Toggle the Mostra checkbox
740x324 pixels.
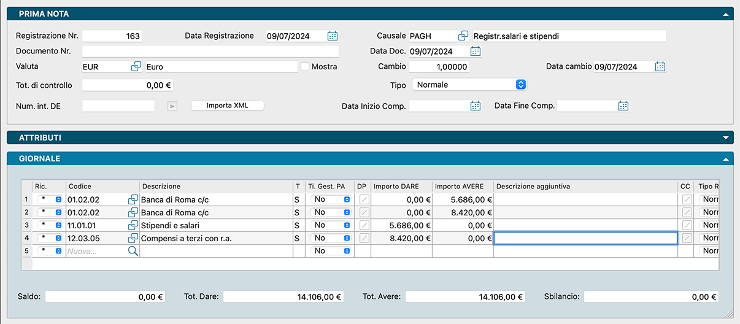click(x=305, y=67)
